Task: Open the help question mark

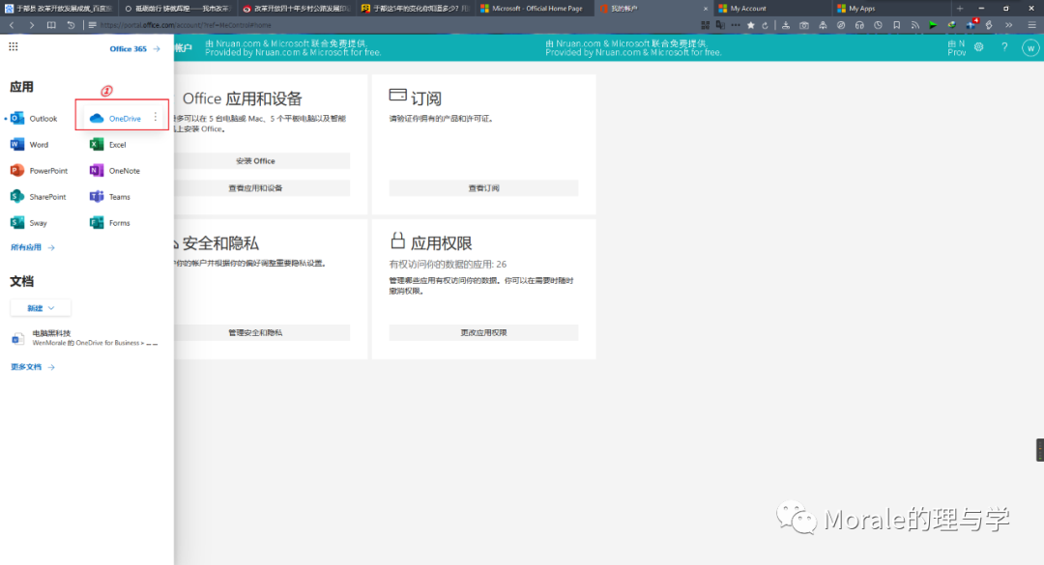Action: point(1004,47)
